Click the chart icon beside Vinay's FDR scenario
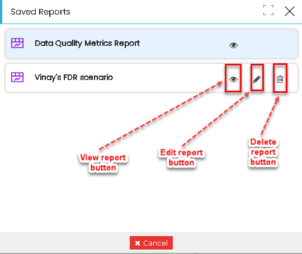 click(x=17, y=77)
